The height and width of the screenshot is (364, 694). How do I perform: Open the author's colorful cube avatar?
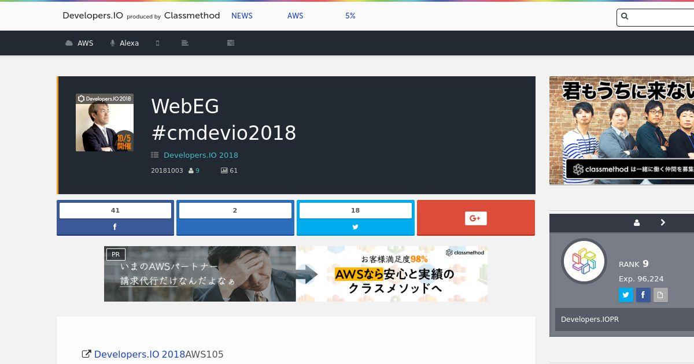coord(584,261)
